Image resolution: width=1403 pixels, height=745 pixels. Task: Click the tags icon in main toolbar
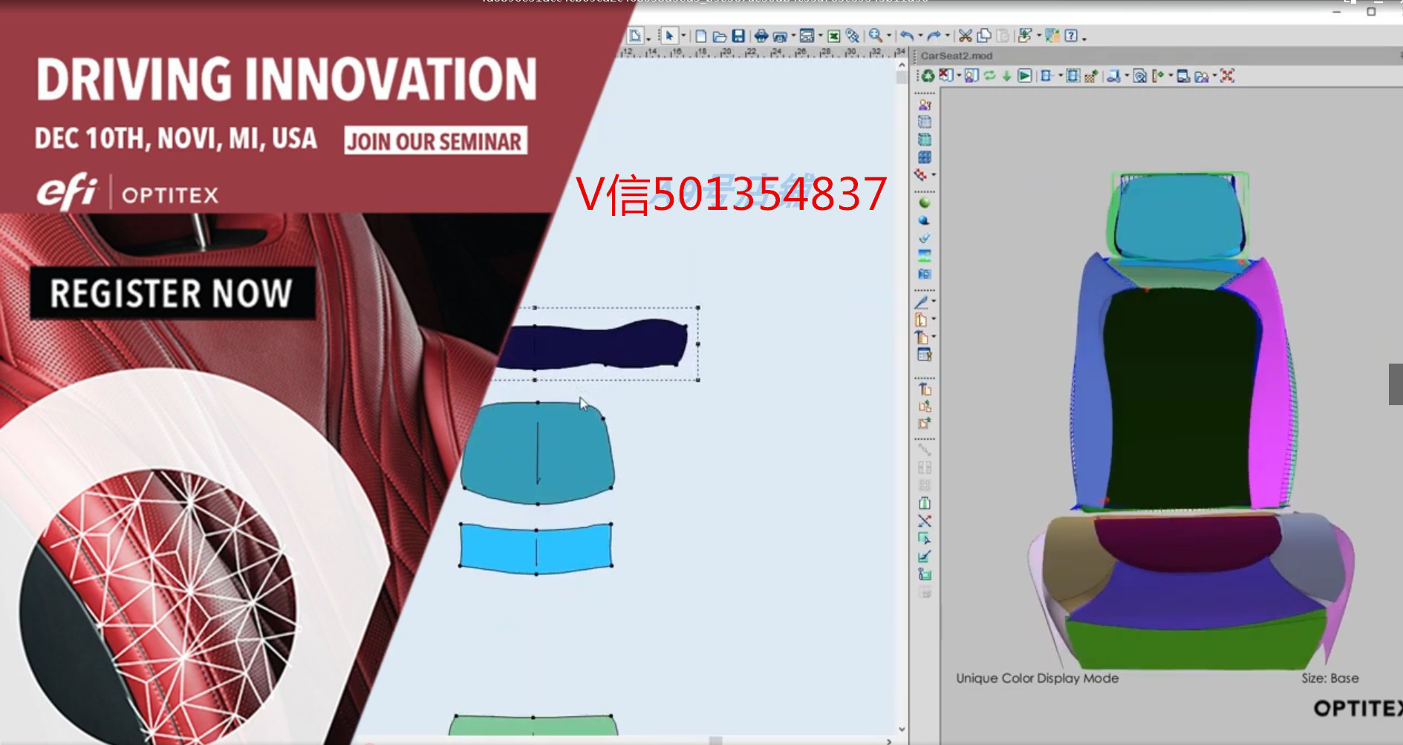(x=853, y=36)
